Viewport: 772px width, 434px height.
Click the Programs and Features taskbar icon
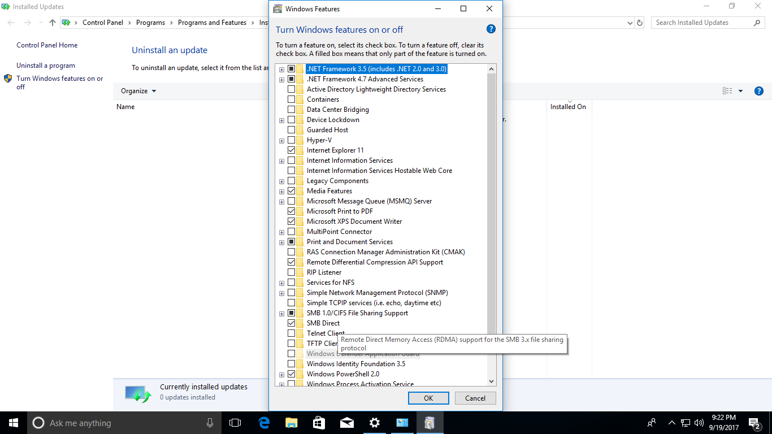coord(430,423)
